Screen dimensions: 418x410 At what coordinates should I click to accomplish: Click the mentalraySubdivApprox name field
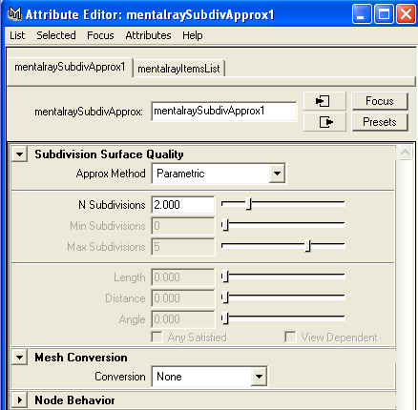click(224, 112)
